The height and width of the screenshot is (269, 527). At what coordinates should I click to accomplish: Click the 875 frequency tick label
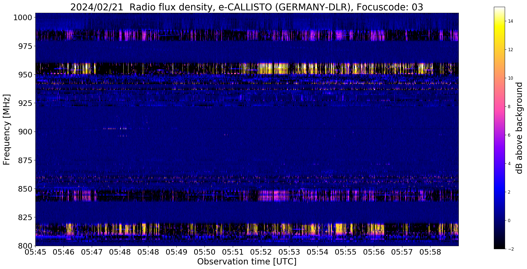click(25, 160)
